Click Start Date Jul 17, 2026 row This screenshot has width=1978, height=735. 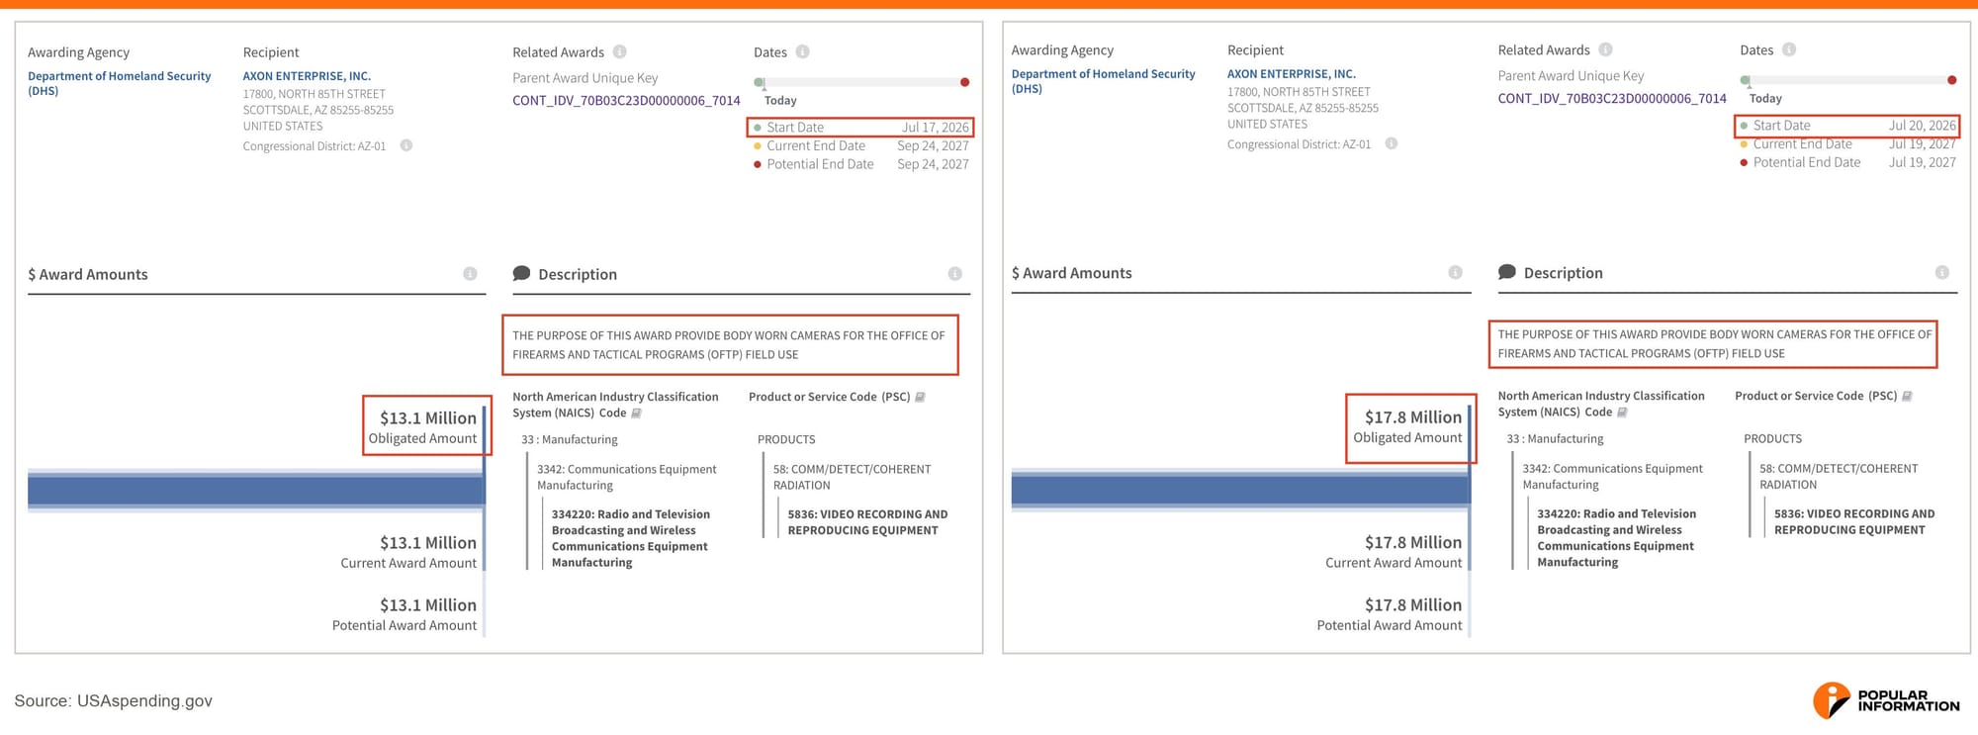pyautogui.click(x=860, y=127)
